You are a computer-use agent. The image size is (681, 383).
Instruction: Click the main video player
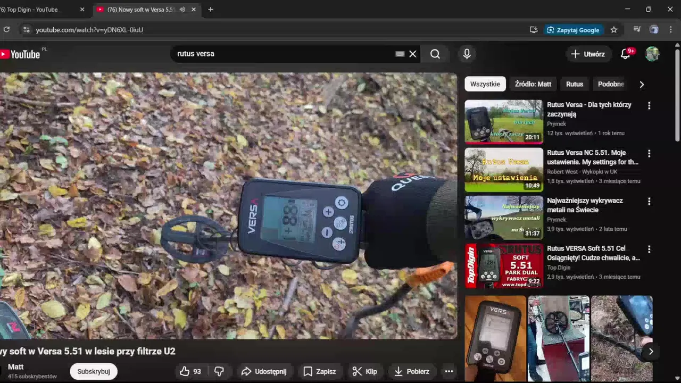point(228,206)
